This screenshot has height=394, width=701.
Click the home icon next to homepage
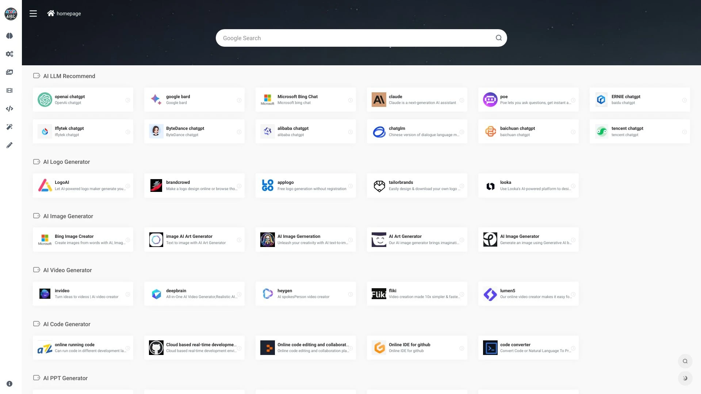point(51,13)
